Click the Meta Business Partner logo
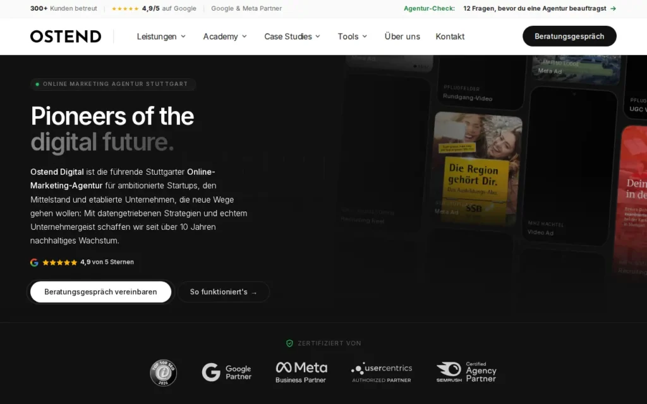The width and height of the screenshot is (647, 404). (x=301, y=372)
